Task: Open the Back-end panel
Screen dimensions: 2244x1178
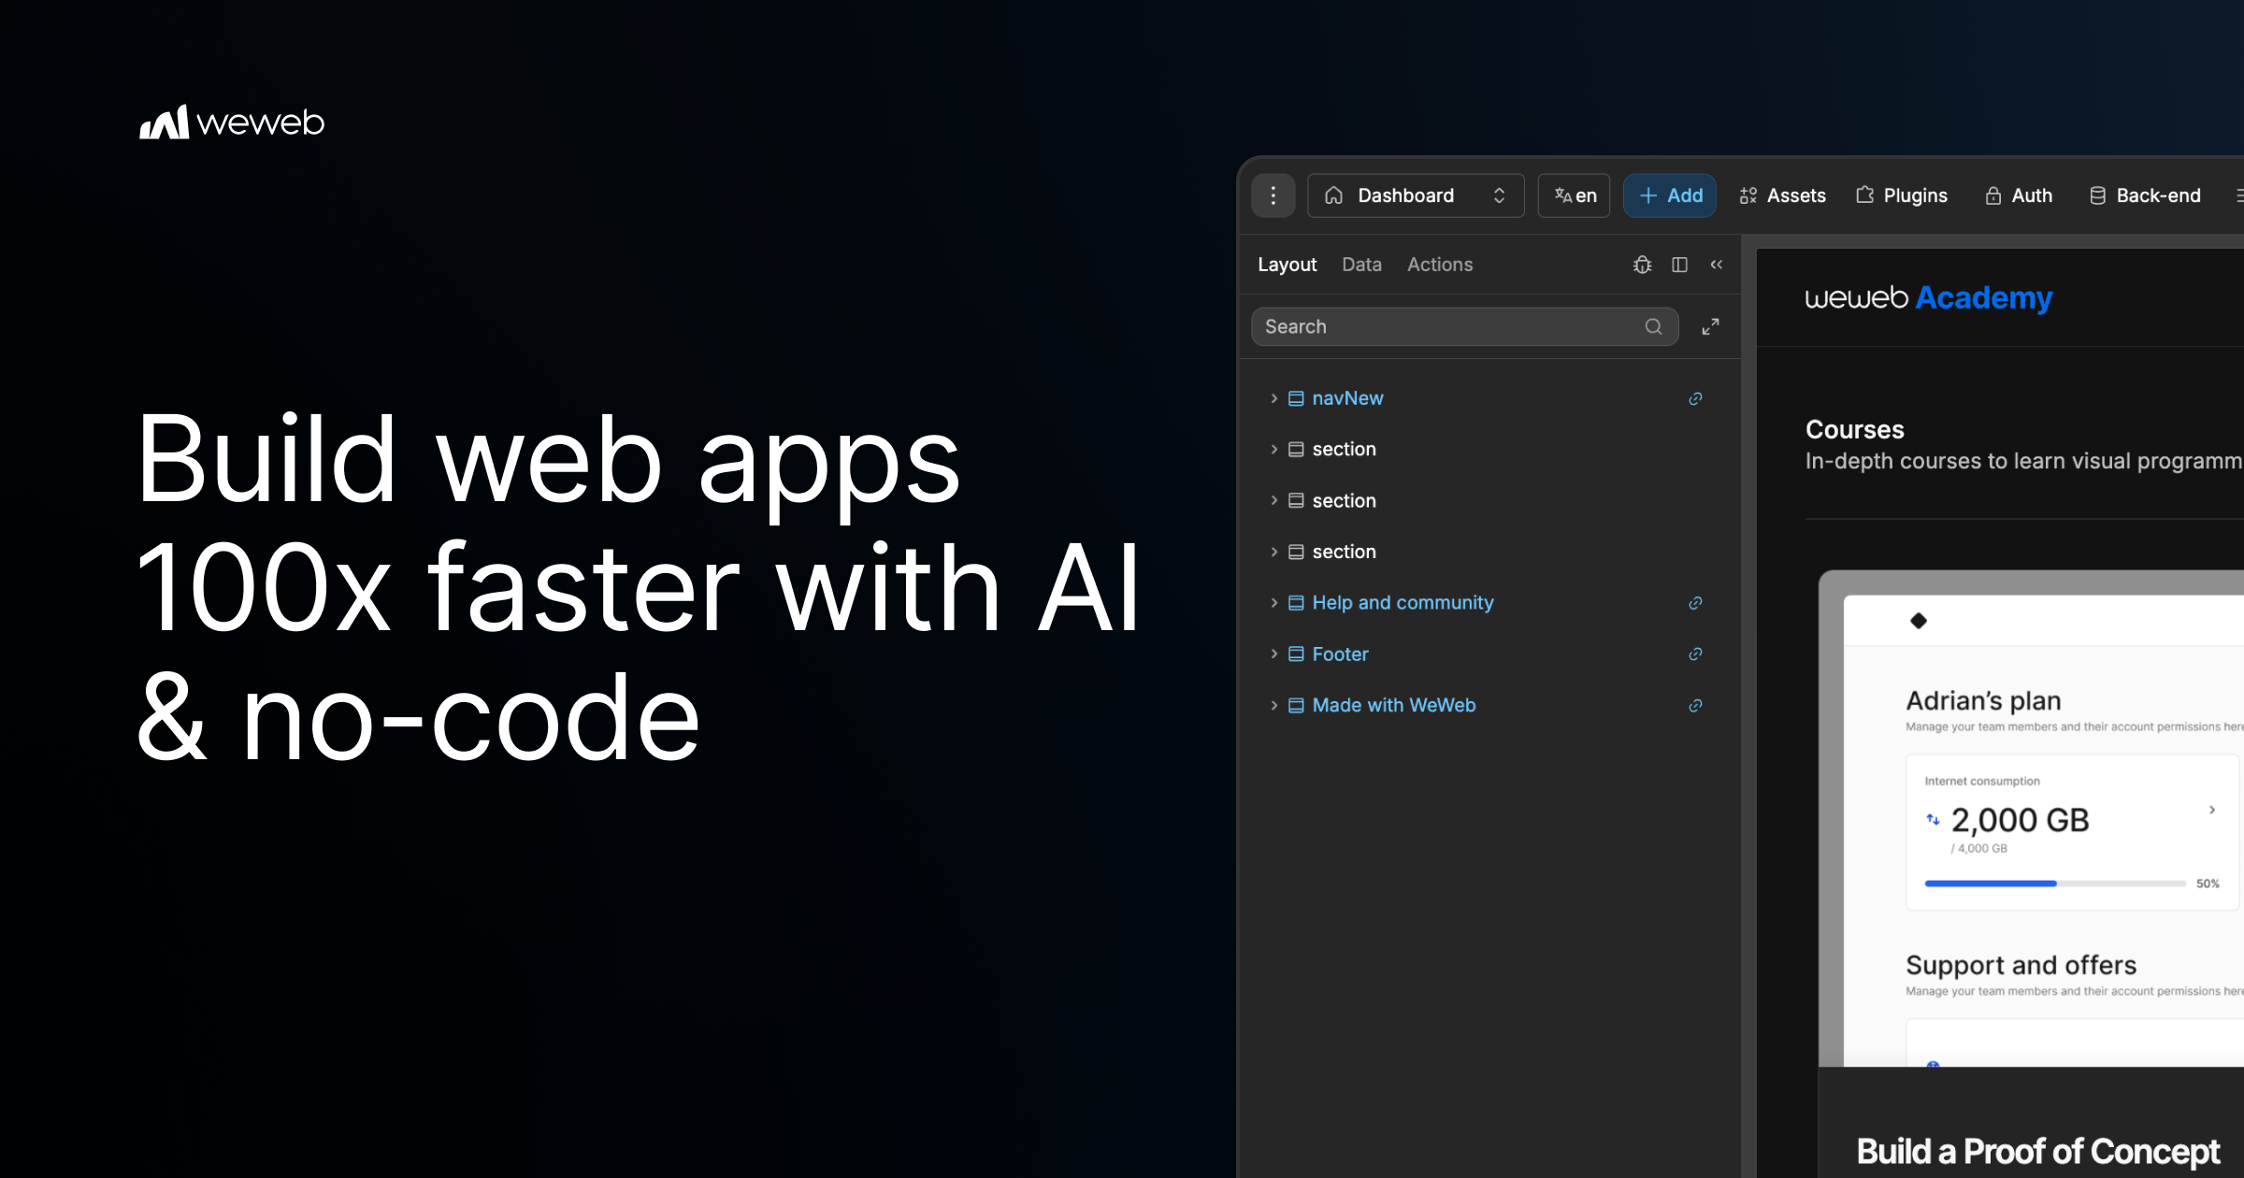Action: tap(2144, 195)
